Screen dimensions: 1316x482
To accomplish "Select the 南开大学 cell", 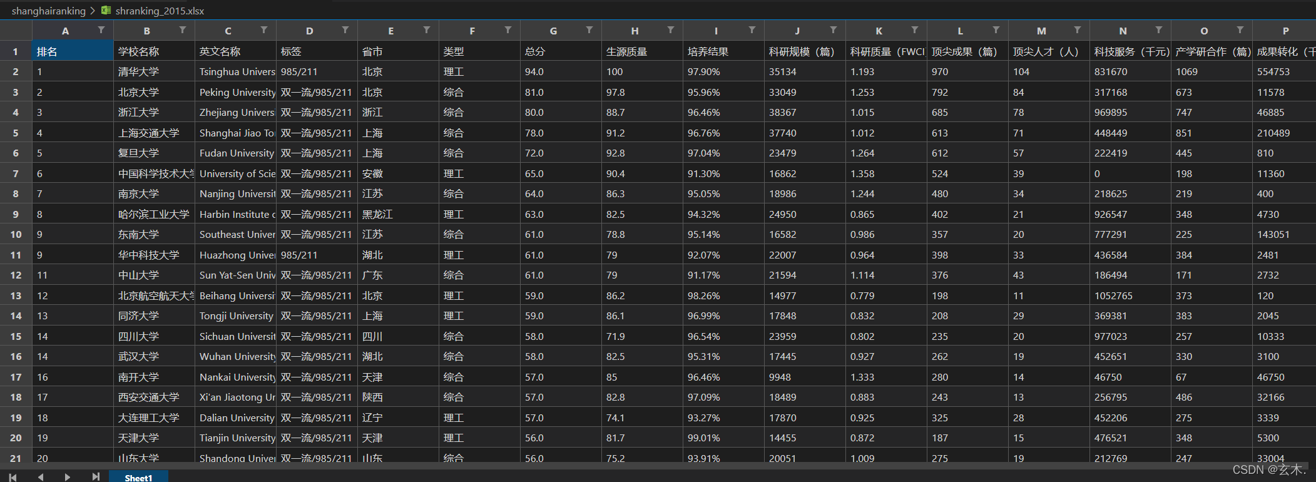I will (154, 377).
